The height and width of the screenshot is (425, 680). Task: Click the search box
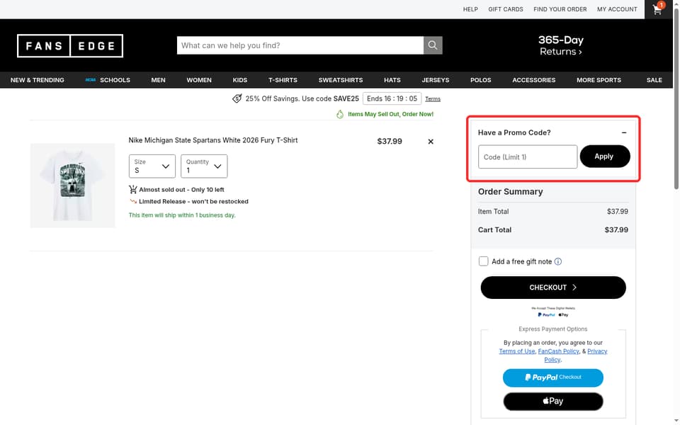pos(300,45)
